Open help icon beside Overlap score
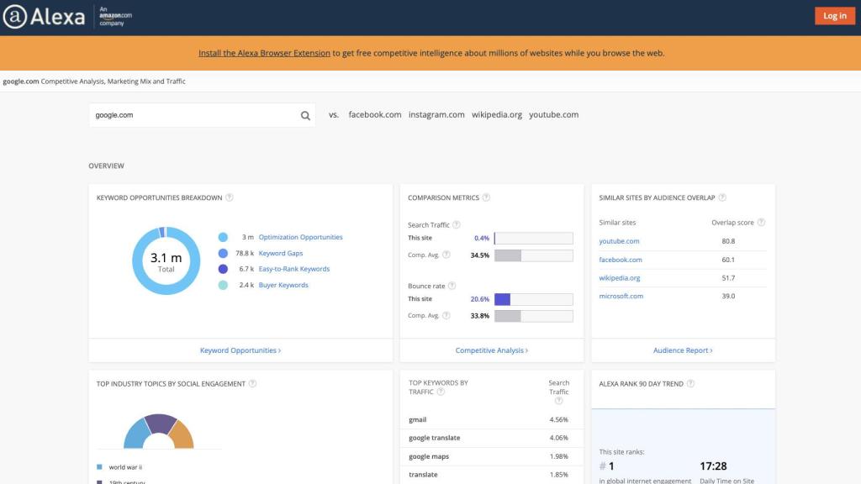Screen dimensions: 861x484 [x=761, y=223]
